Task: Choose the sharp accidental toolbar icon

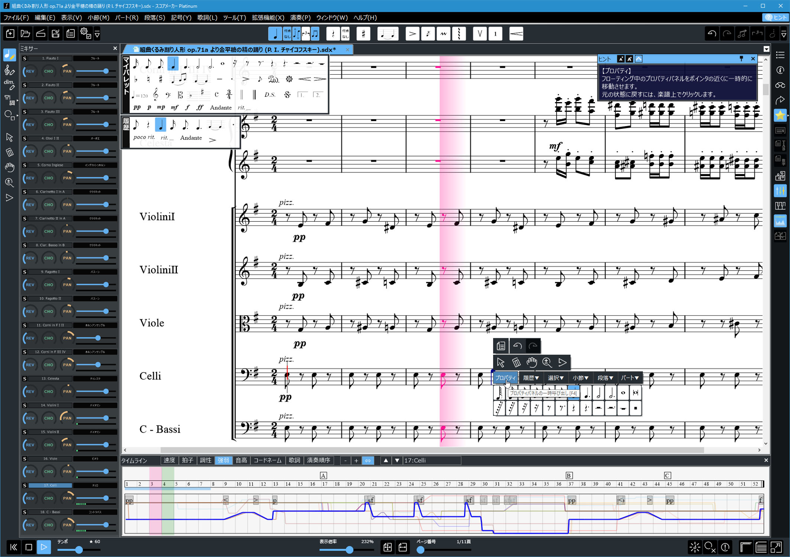Action: [x=363, y=34]
